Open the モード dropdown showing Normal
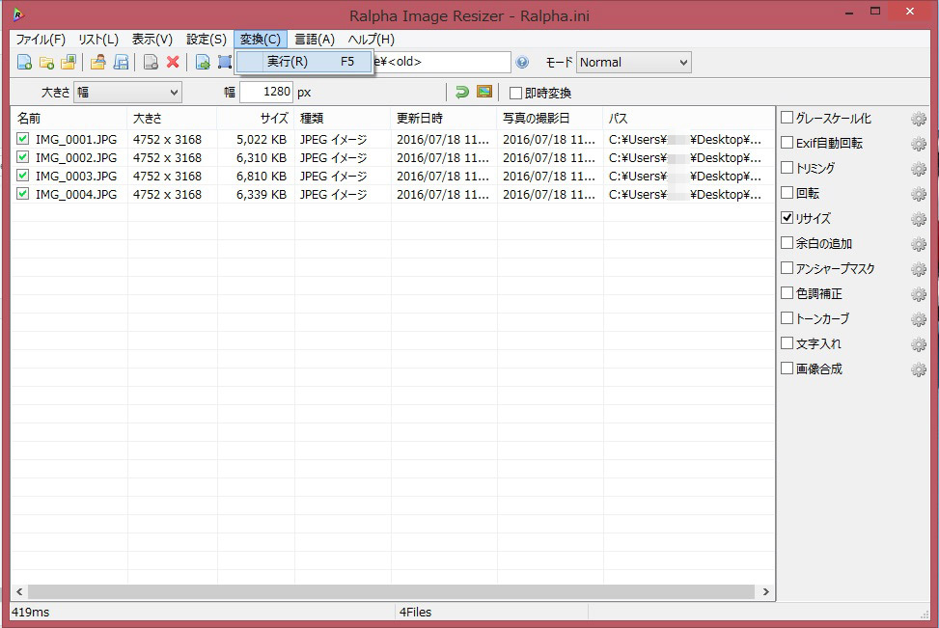The width and height of the screenshot is (939, 628). [633, 63]
